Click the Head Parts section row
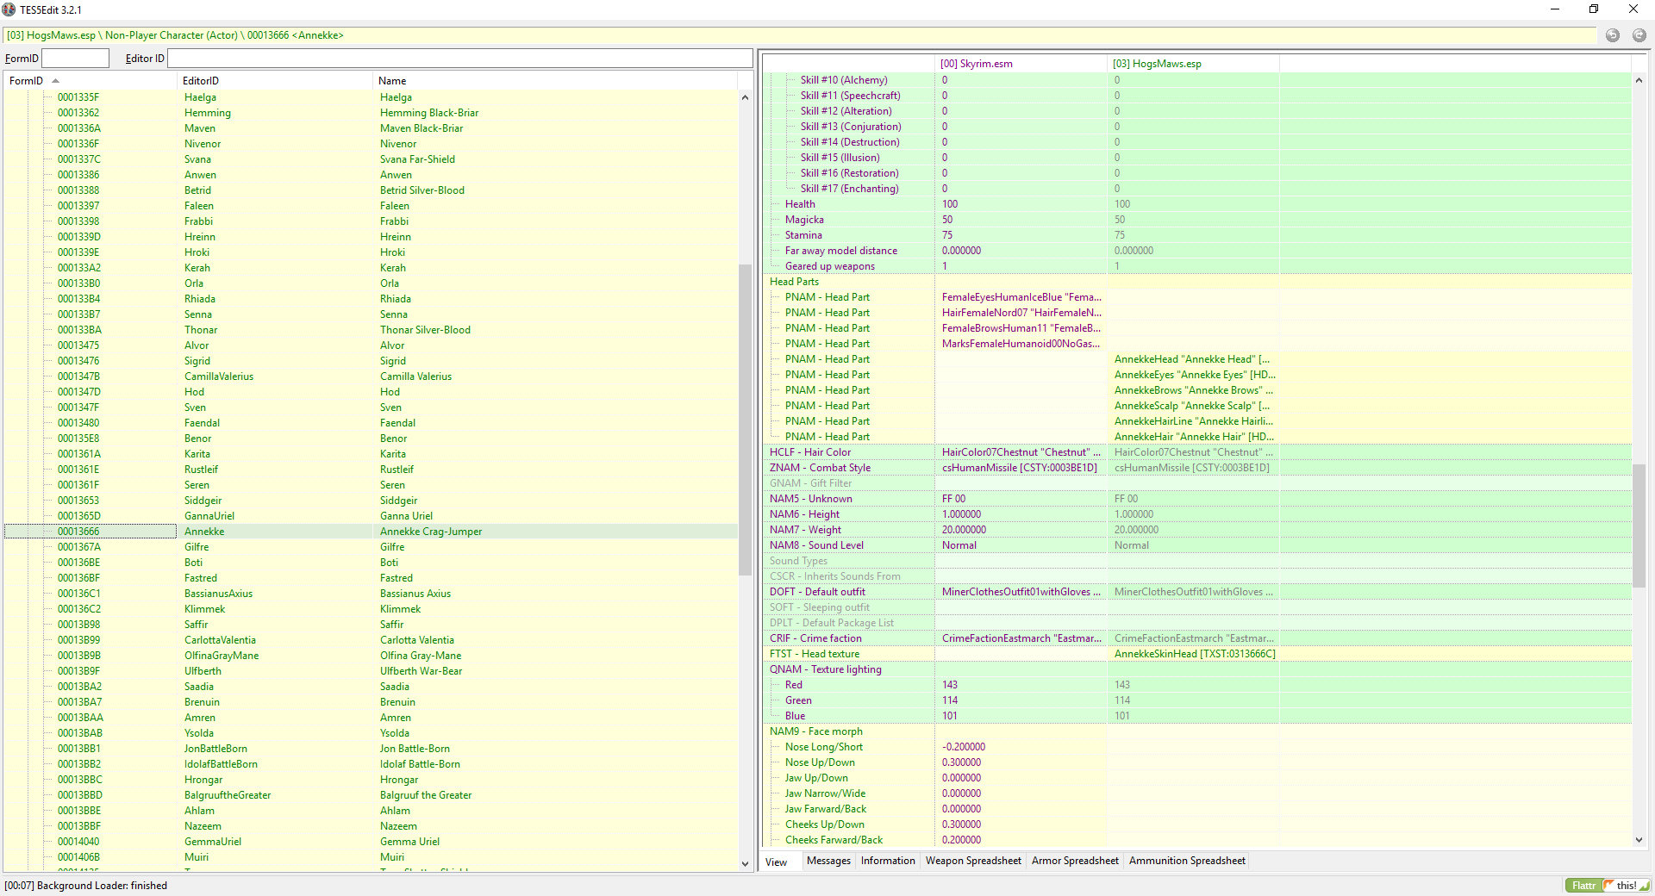This screenshot has height=896, width=1655. click(1197, 282)
